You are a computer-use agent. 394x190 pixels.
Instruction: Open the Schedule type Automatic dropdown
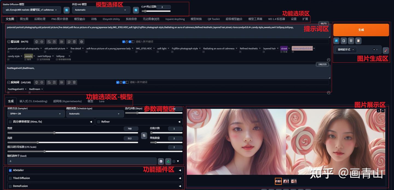click(94, 113)
